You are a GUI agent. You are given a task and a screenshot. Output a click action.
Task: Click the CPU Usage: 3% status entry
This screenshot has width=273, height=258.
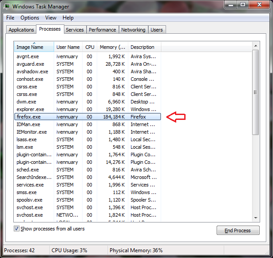point(69,250)
